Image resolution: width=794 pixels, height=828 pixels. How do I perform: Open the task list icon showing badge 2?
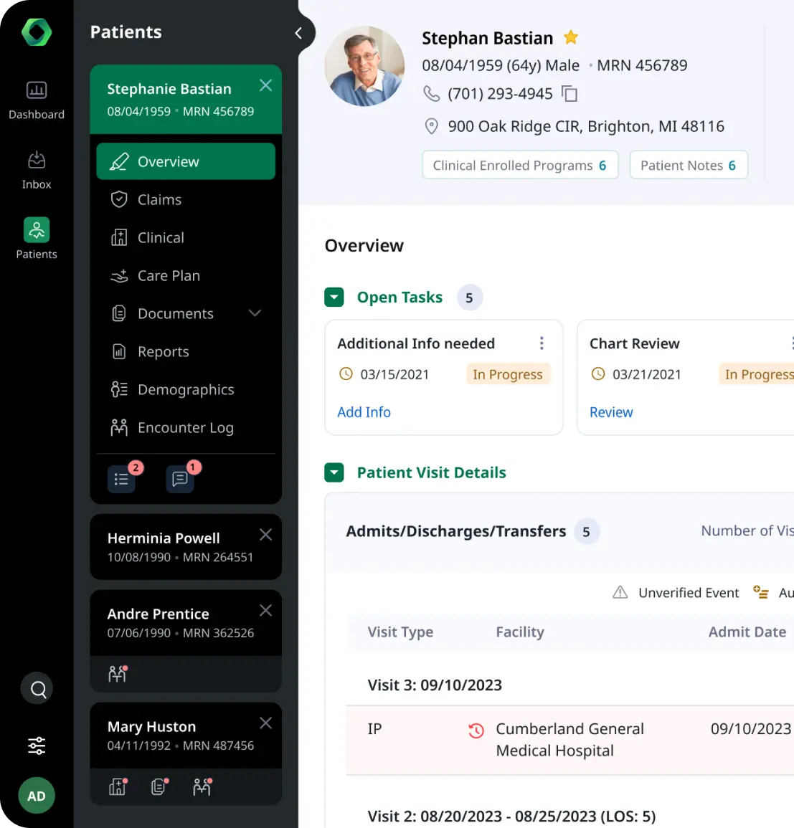click(122, 479)
